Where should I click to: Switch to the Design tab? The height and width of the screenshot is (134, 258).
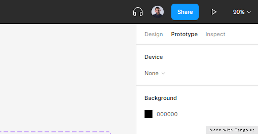pyautogui.click(x=154, y=34)
